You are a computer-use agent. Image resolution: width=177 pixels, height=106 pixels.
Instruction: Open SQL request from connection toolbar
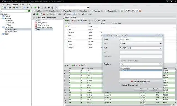[x=87, y=14]
